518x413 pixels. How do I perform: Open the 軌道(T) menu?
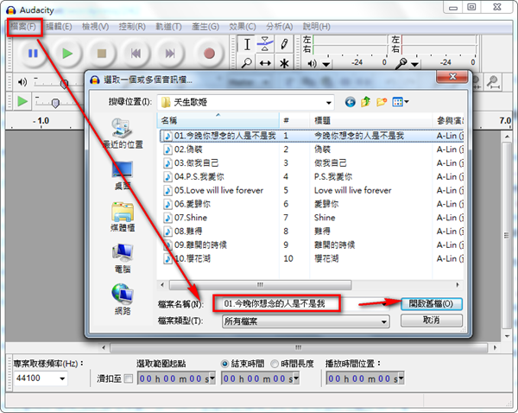pos(168,27)
